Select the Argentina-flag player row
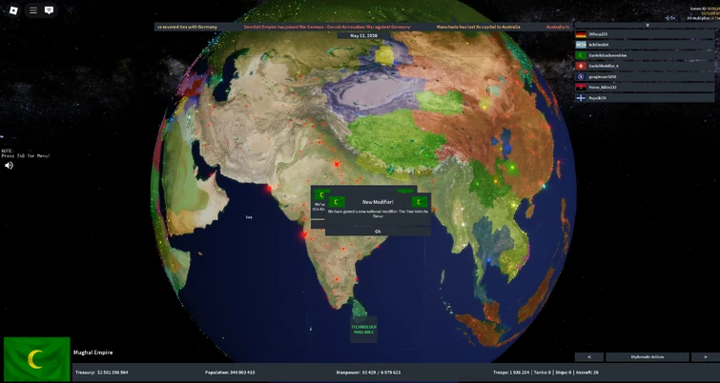 click(x=645, y=45)
